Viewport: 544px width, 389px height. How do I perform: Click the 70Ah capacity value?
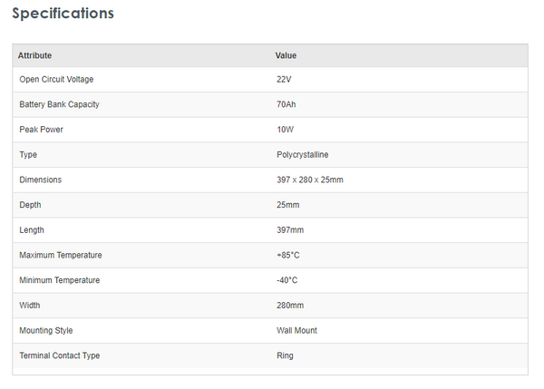click(x=288, y=104)
